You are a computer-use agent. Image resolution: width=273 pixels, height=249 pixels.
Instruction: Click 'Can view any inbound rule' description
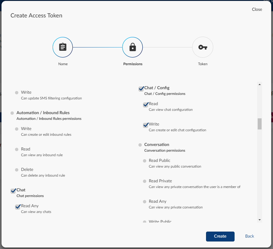(x=42, y=155)
